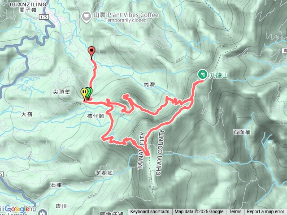Click Report a map error
Screen dimensions: 287x215
(265, 212)
